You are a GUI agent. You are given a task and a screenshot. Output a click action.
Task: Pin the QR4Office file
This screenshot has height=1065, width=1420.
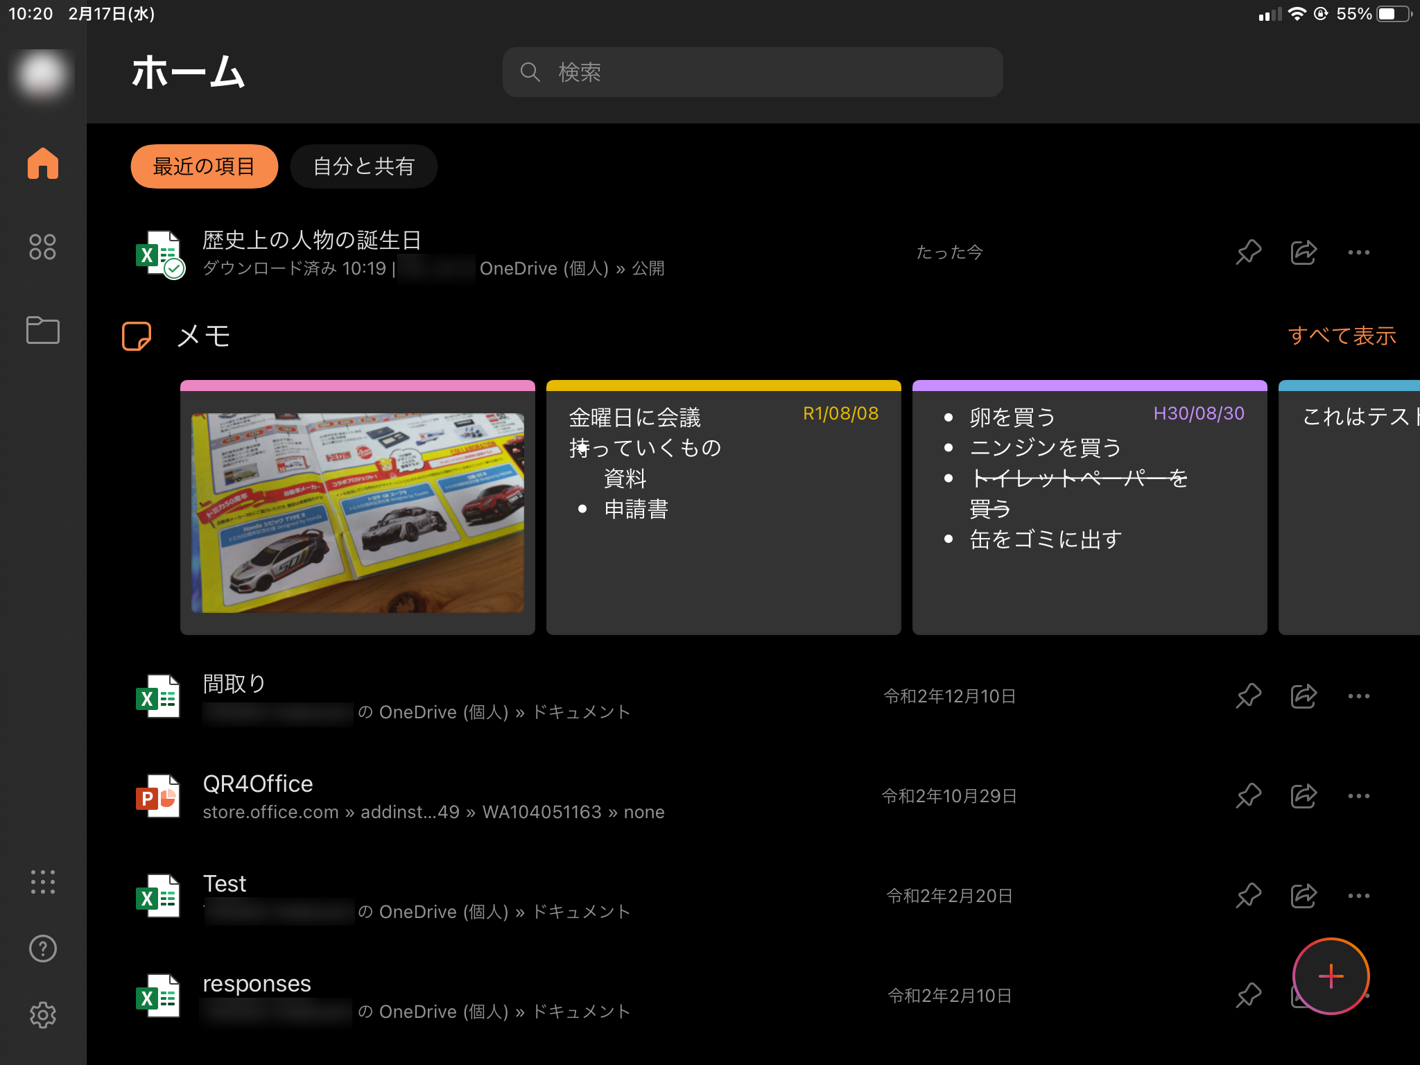tap(1247, 796)
